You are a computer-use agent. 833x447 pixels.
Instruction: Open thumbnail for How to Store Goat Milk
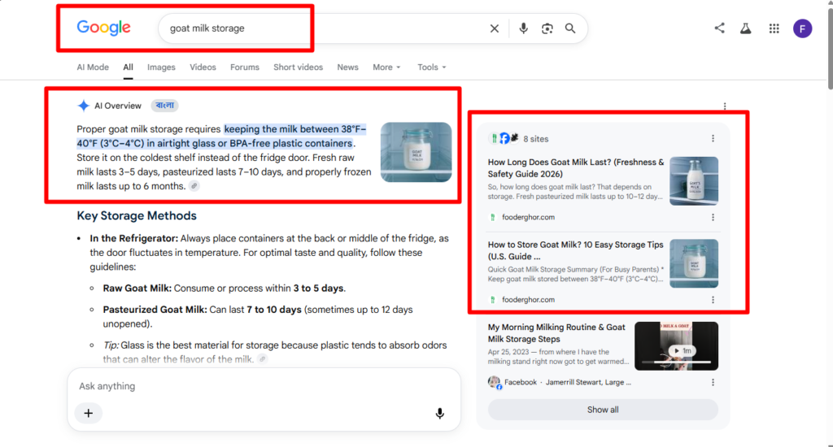[694, 263]
